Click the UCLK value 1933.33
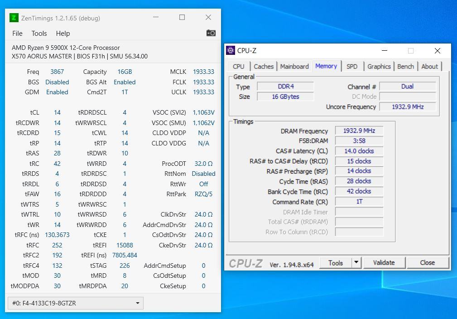The image size is (457, 319). pyautogui.click(x=203, y=92)
